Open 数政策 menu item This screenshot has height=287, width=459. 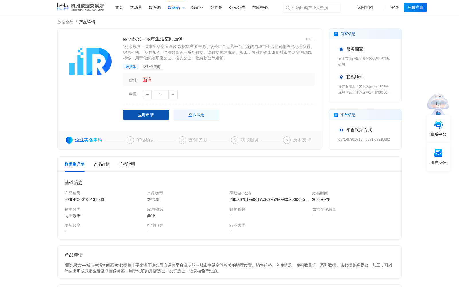[216, 7]
